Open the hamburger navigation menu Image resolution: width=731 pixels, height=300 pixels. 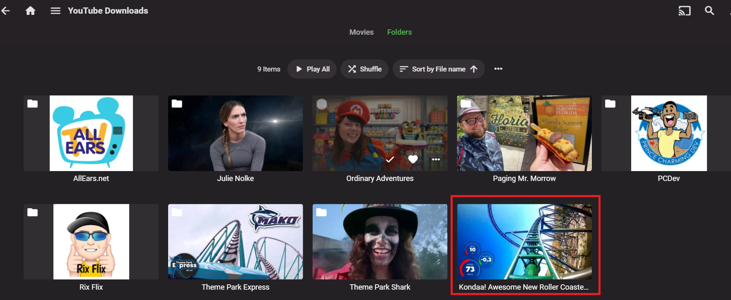[55, 11]
